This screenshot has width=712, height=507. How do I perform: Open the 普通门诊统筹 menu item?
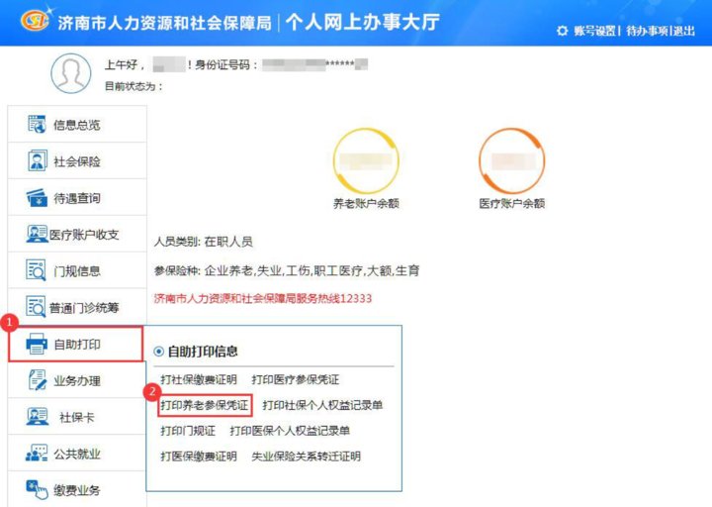click(77, 307)
